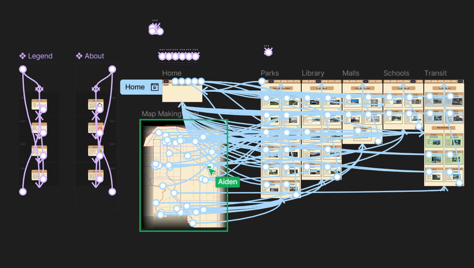Click the Transit frame bottom-right prototype node
This screenshot has height=268, width=474.
(459, 183)
